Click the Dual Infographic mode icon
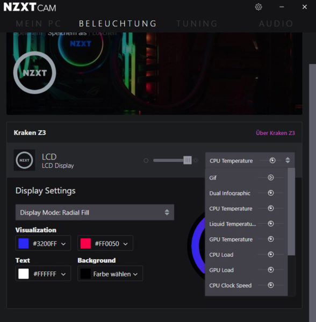Image resolution: width=316 pixels, height=322 pixels. click(x=271, y=193)
